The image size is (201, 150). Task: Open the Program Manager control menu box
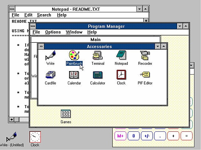click(x=33, y=26)
